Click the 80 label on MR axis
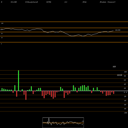This screenshot has height=128, width=128. 125,76
